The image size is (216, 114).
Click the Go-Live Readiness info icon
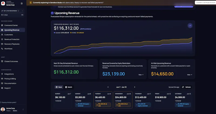18,11
